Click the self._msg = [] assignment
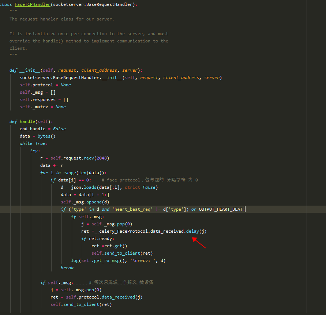This screenshot has height=315, width=326. click(x=38, y=92)
